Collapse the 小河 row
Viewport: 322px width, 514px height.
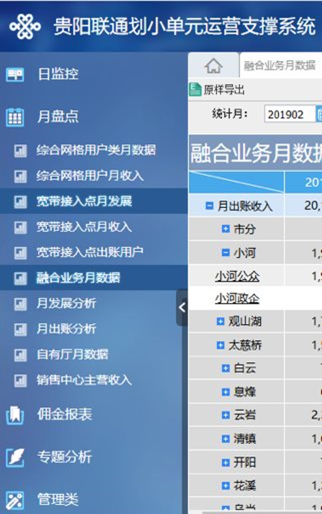coord(225,253)
